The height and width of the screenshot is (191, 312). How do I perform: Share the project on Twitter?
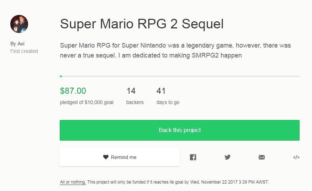(x=227, y=157)
